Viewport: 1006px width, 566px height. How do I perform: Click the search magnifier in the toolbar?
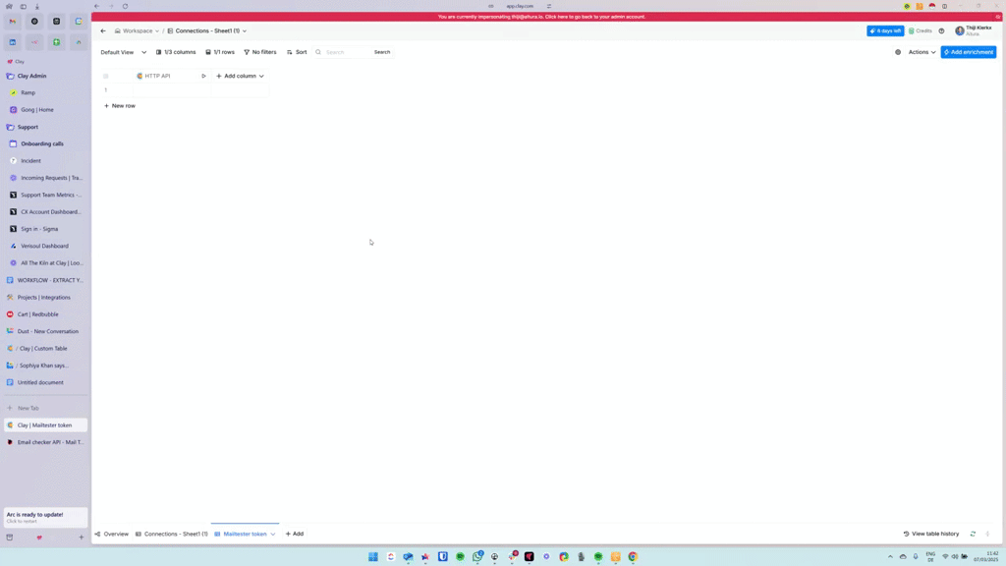pos(319,52)
